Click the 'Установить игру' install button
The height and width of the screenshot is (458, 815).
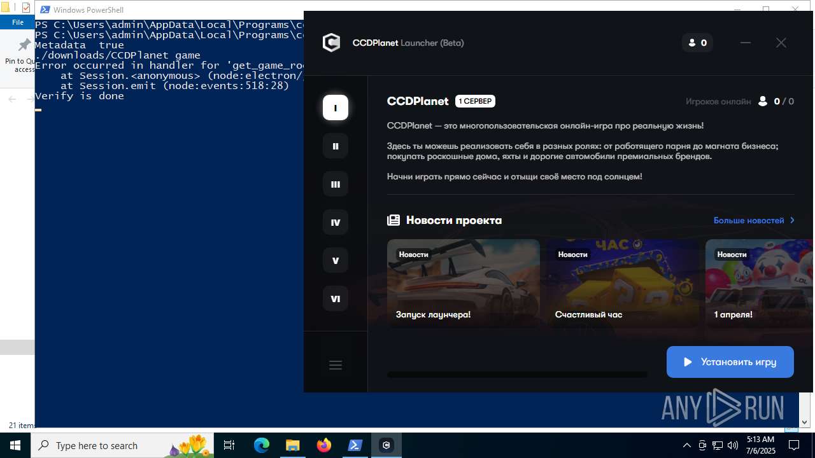pos(730,362)
